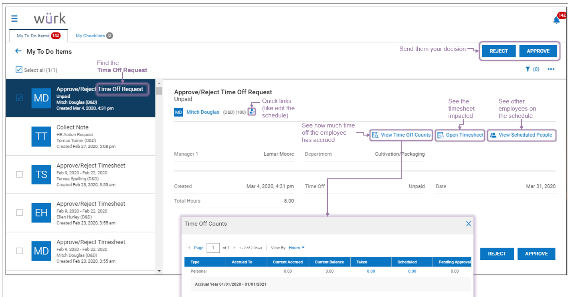Click the TS avatar for Teresa Spelling

pyautogui.click(x=41, y=174)
